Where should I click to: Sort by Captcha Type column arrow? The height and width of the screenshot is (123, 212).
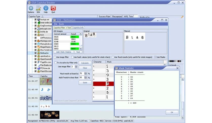[42, 17]
